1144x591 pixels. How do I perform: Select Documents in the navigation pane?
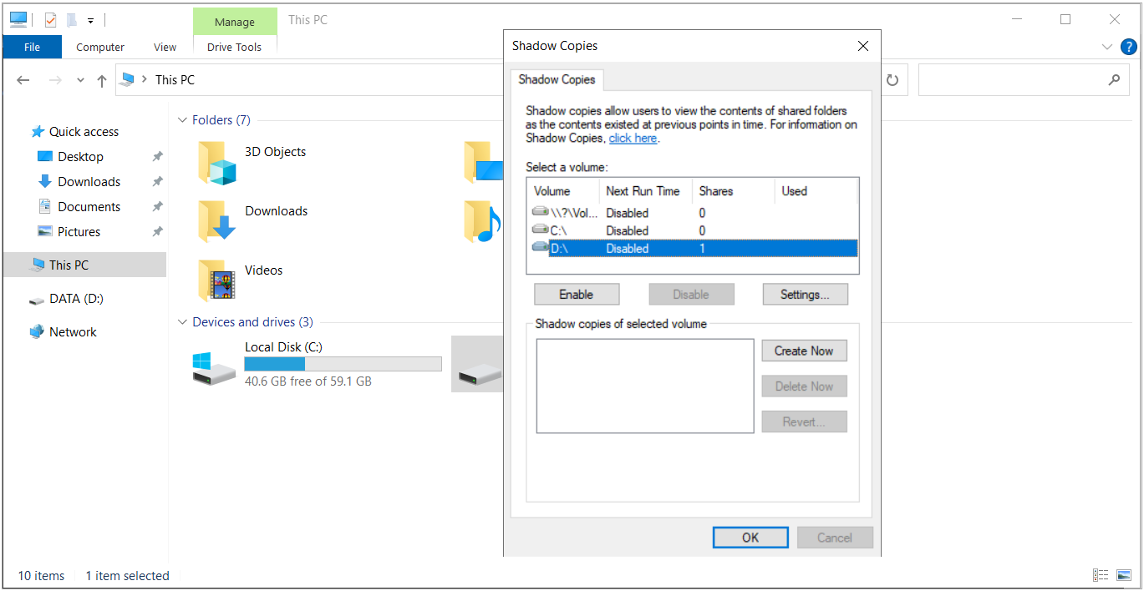click(x=89, y=207)
